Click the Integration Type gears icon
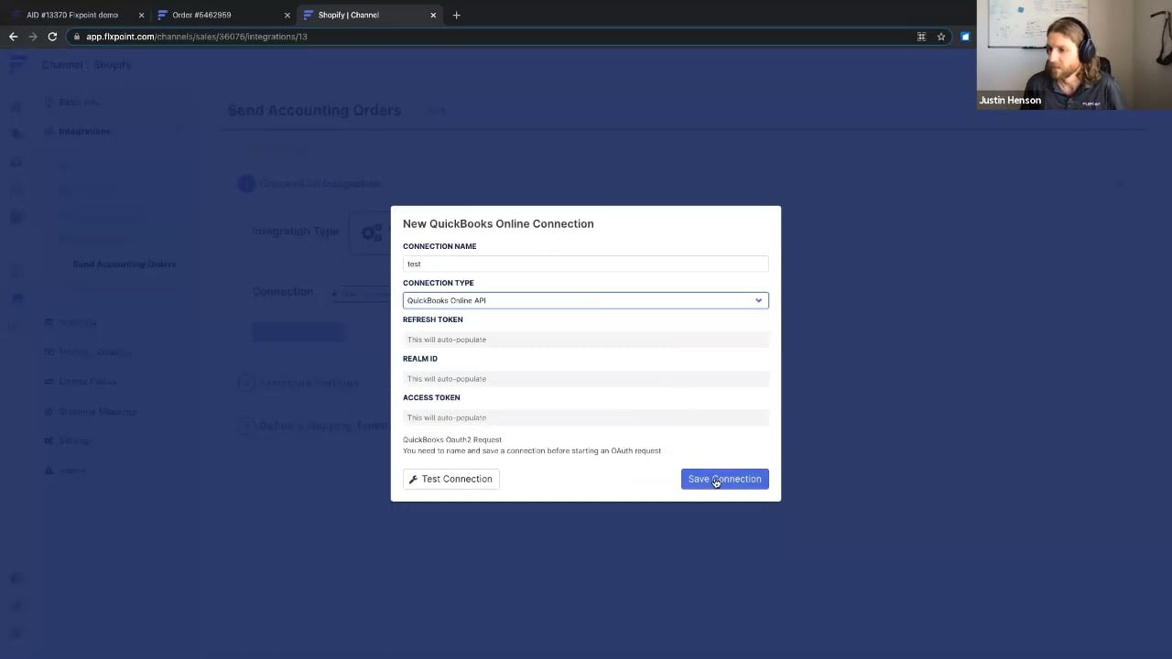 tap(371, 232)
